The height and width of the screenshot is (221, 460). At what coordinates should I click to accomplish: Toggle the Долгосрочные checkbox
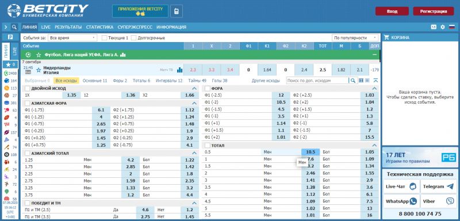[x=134, y=38]
